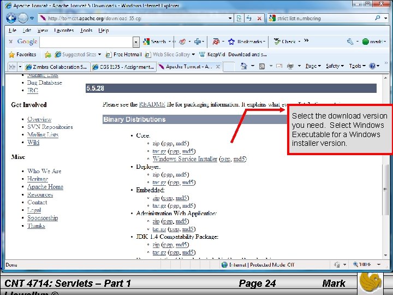Click the magnifier search icon

(378, 18)
